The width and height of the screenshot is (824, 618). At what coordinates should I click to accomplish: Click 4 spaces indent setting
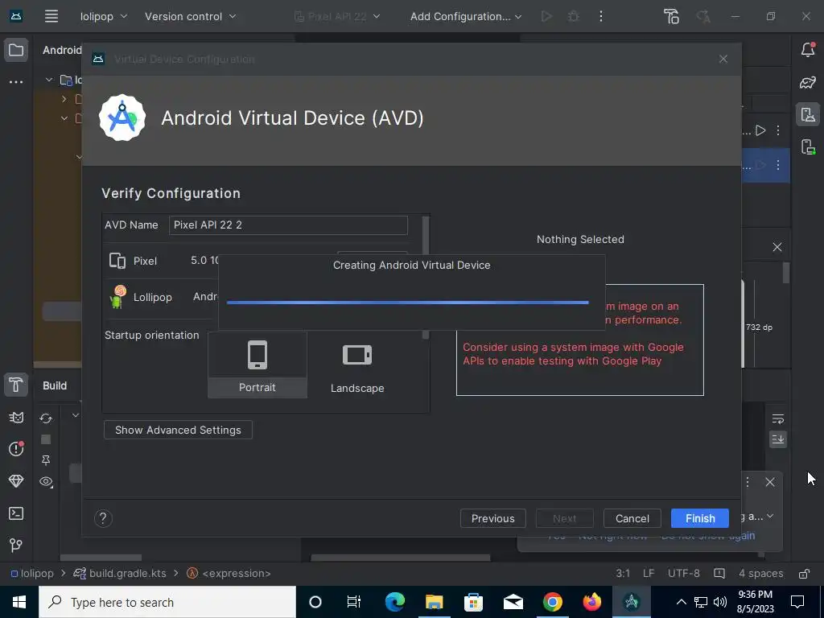pos(761,573)
